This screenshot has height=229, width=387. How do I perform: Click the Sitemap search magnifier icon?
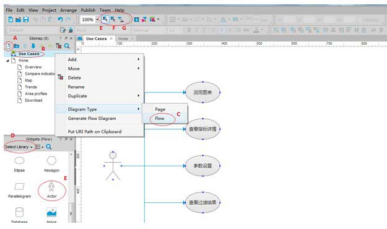(x=67, y=46)
